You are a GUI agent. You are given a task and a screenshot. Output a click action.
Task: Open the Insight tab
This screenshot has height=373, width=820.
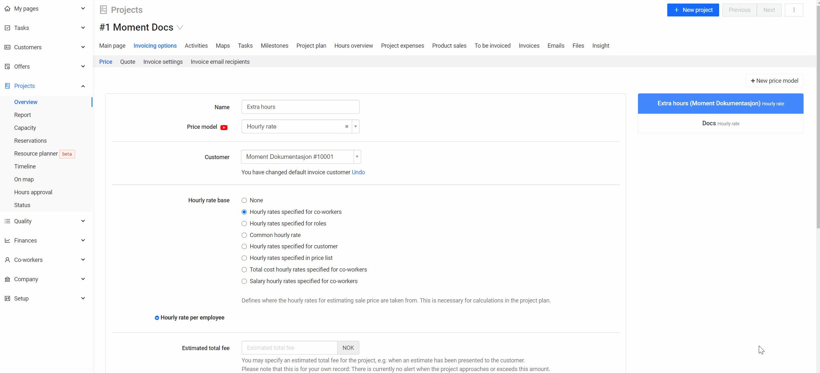coord(601,46)
